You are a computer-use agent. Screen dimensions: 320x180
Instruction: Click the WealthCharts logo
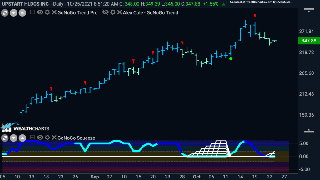coord(25,128)
